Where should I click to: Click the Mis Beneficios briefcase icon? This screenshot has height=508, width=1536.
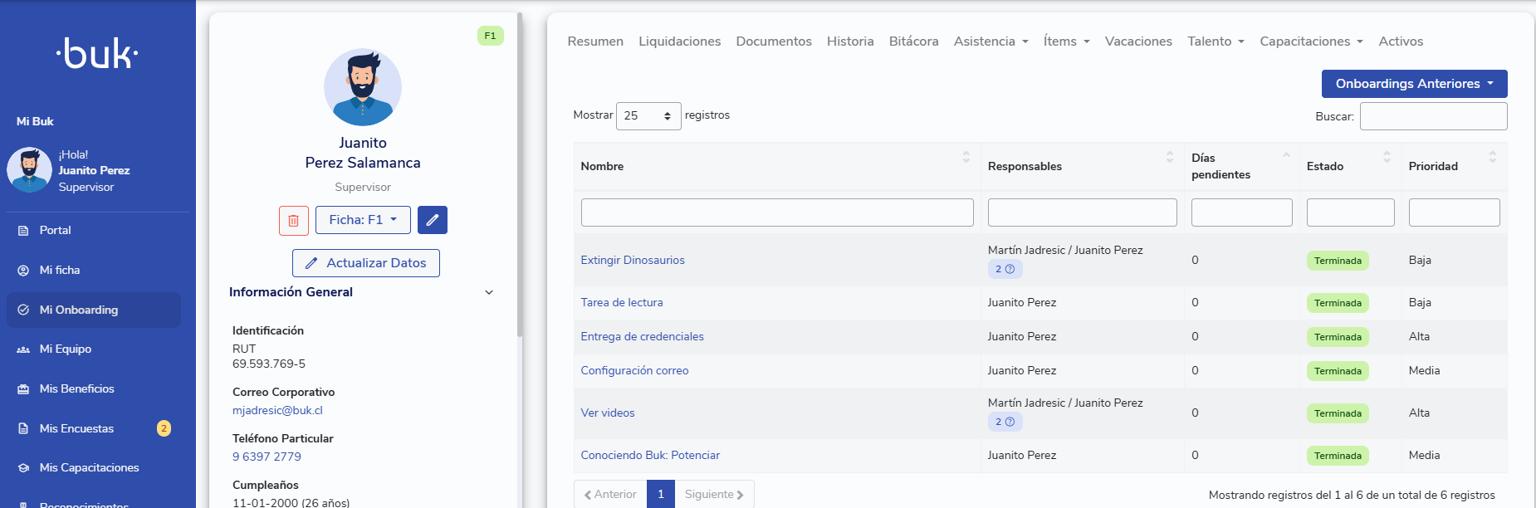(23, 389)
